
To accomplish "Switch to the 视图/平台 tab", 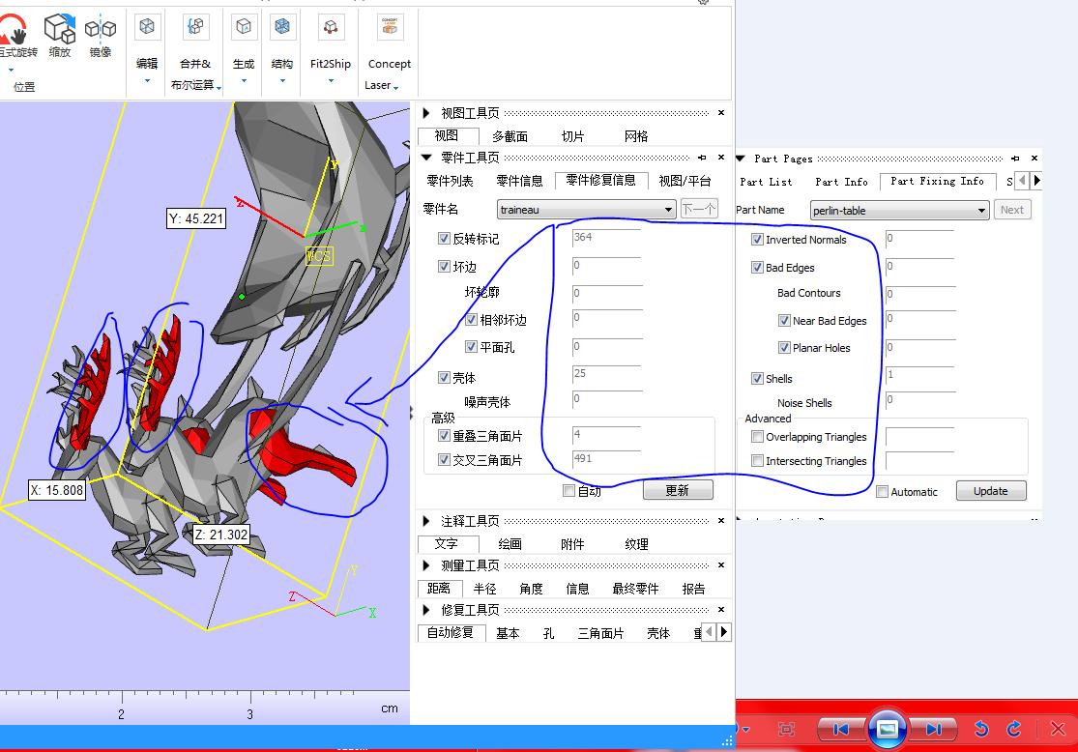I will click(x=685, y=181).
